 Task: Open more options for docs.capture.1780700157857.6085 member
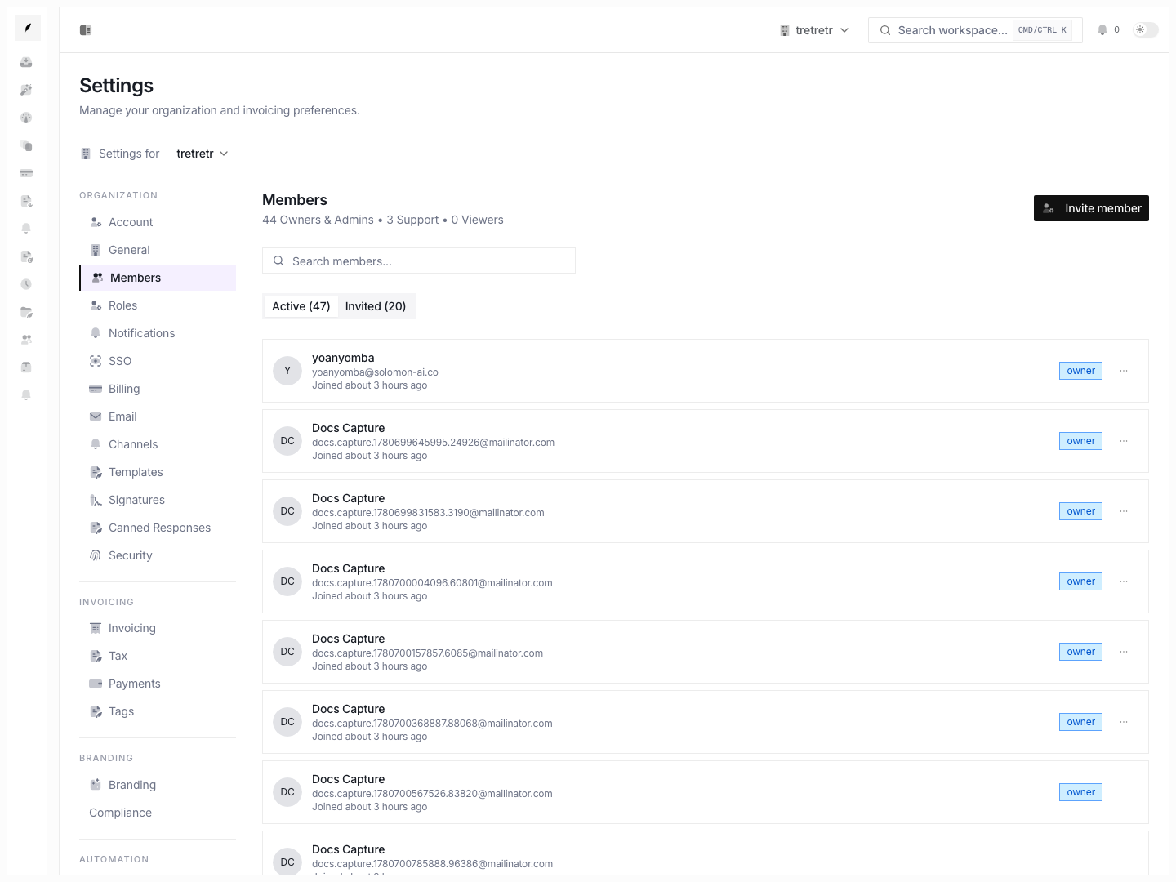1124,652
